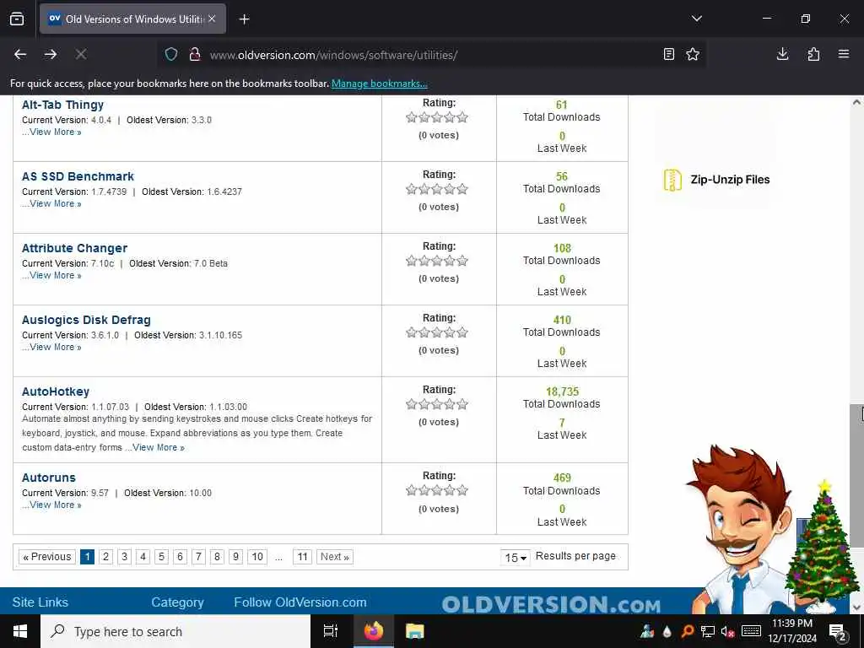
Task: Go forward with the browser forward arrow
Action: [x=51, y=54]
